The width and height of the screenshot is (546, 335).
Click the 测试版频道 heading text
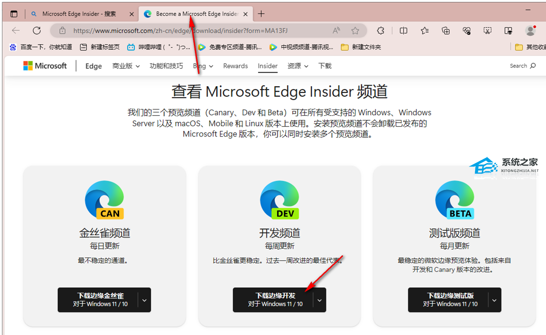pos(455,233)
